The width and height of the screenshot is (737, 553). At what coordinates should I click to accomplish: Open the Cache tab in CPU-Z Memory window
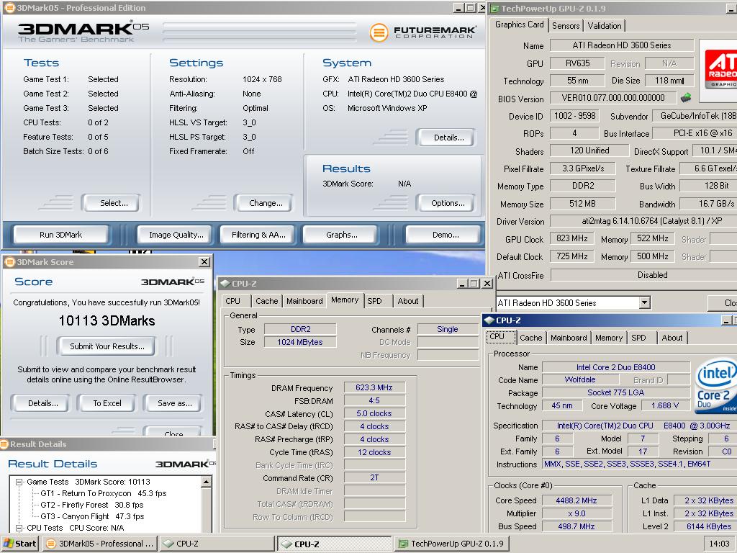point(266,301)
